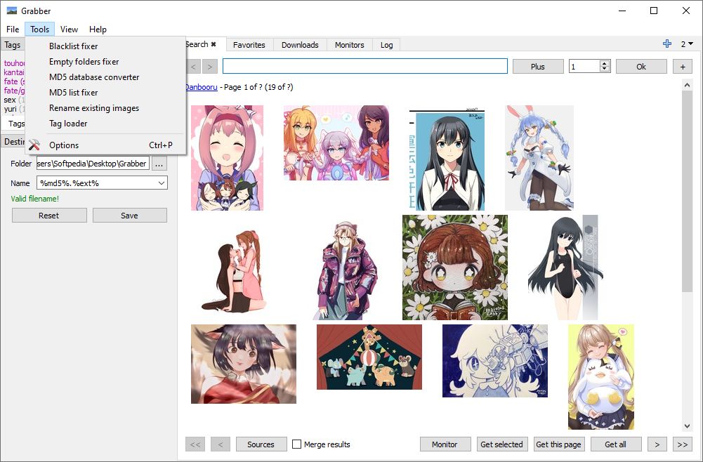Browse for folder with the ... button
The image size is (703, 462).
tap(159, 164)
